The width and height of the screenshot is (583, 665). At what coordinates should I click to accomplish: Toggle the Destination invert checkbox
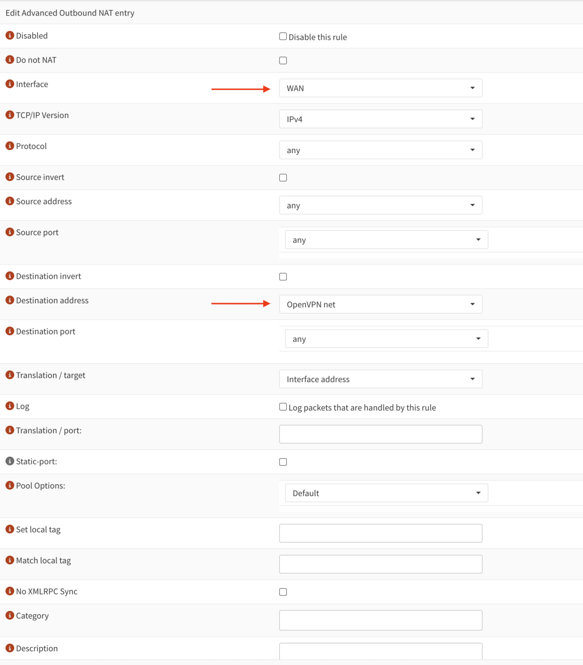pos(283,276)
